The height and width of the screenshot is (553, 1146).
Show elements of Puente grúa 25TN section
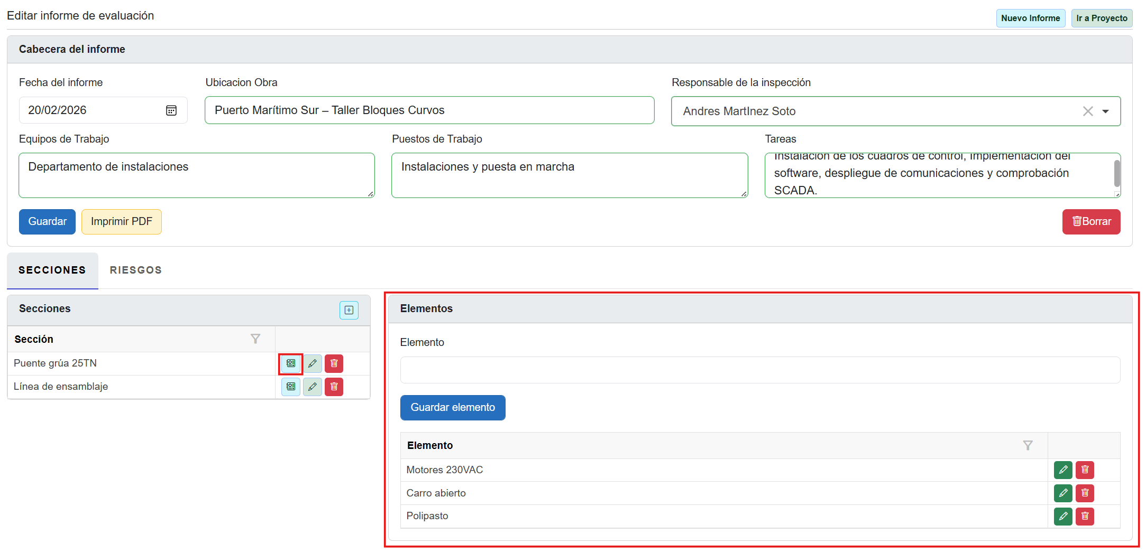291,363
